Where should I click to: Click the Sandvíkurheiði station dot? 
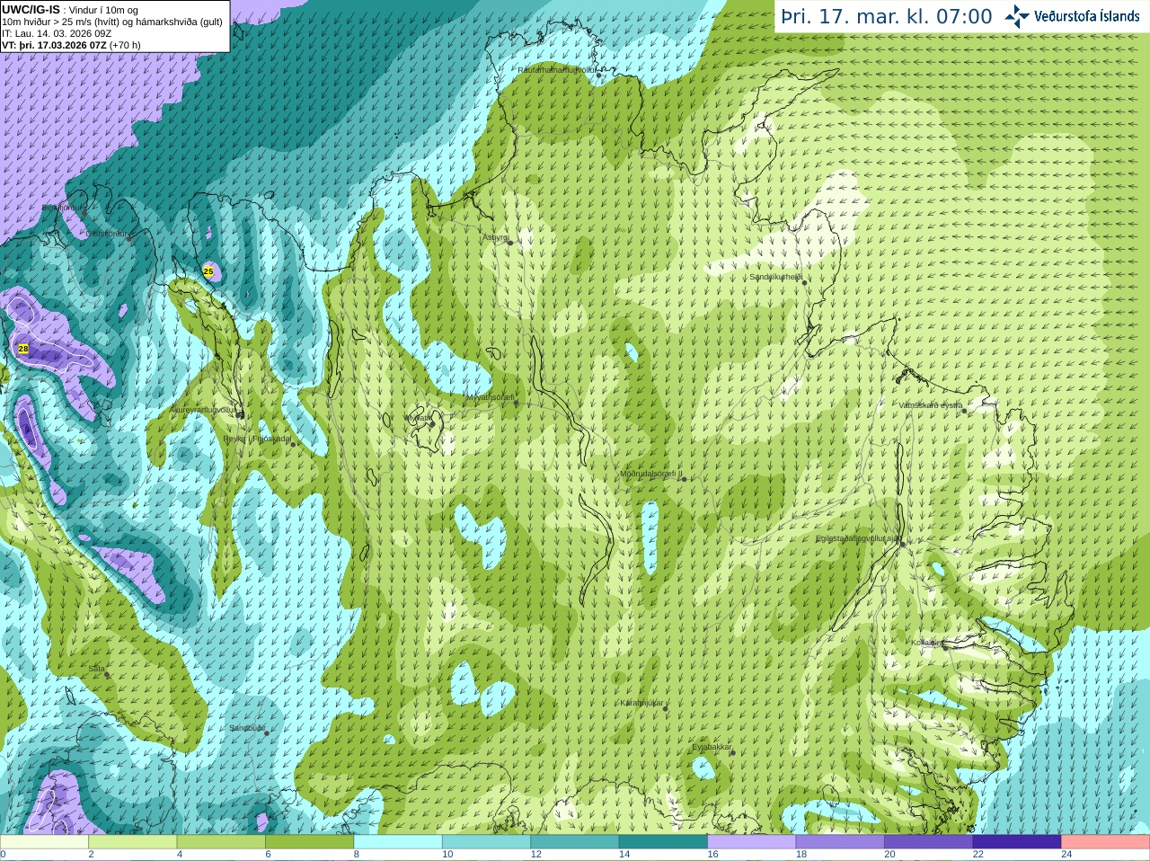[804, 282]
